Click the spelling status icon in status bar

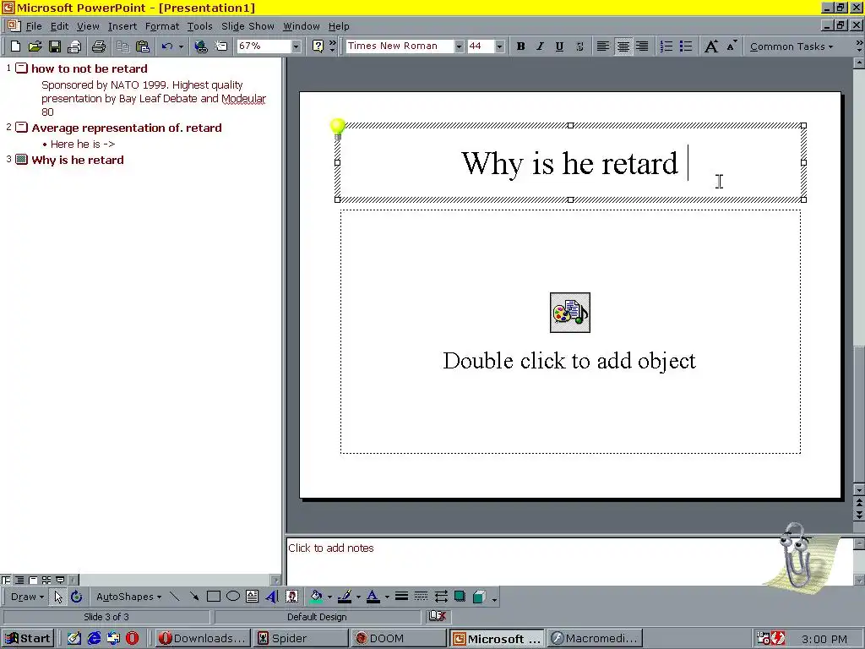(x=437, y=616)
